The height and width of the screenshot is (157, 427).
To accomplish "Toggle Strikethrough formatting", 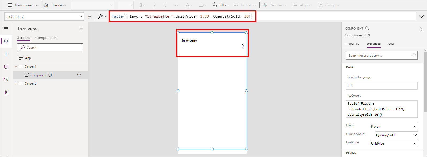I will point(176,5).
